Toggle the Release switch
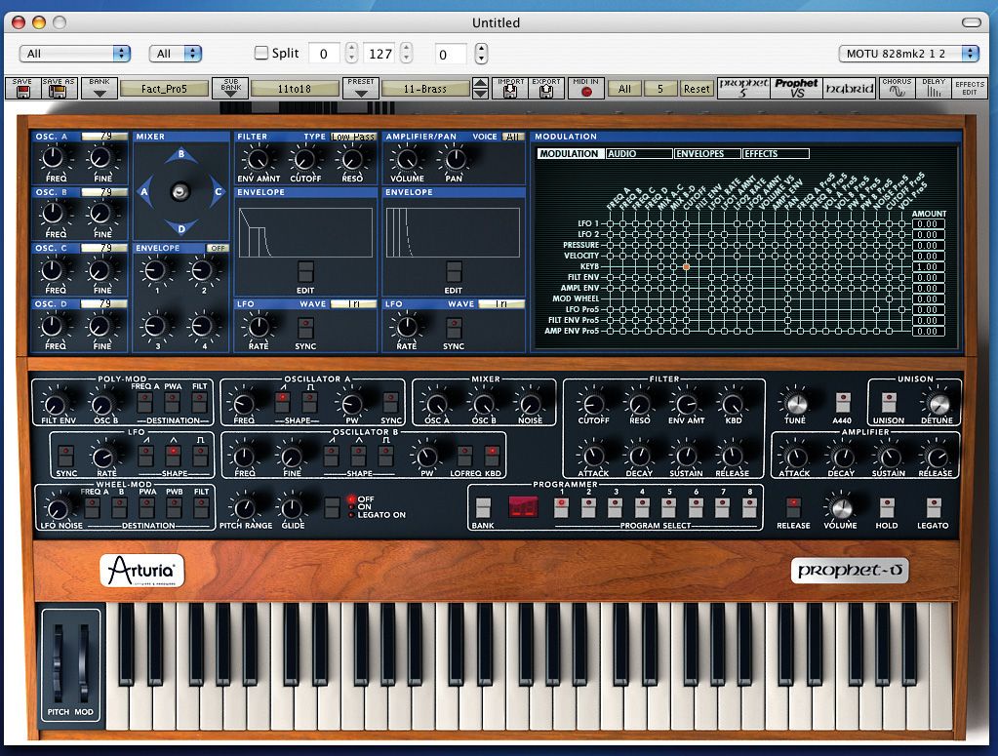Viewport: 998px width, 756px height. click(x=793, y=508)
